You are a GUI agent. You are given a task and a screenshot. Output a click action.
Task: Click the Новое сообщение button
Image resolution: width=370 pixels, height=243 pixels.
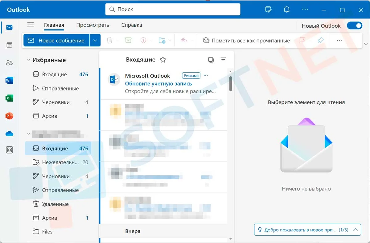point(56,40)
